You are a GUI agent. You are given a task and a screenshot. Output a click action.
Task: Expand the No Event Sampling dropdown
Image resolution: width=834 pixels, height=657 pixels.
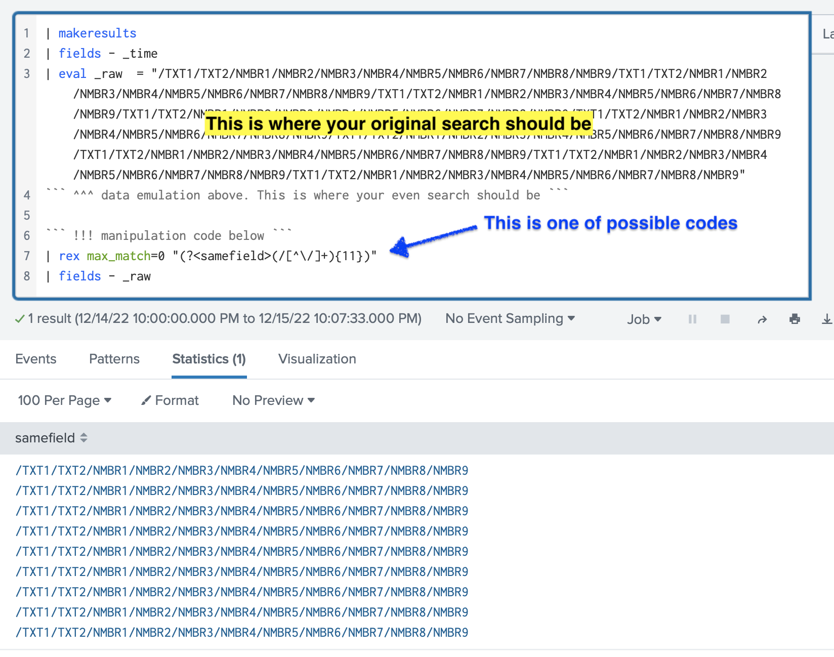510,318
